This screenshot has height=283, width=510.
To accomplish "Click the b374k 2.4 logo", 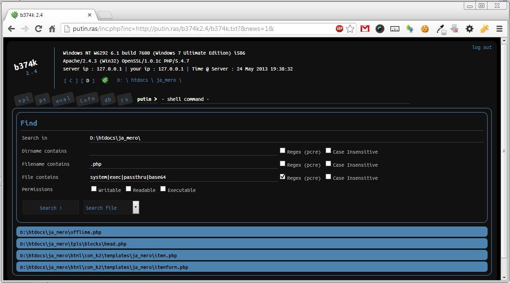I will point(26,67).
